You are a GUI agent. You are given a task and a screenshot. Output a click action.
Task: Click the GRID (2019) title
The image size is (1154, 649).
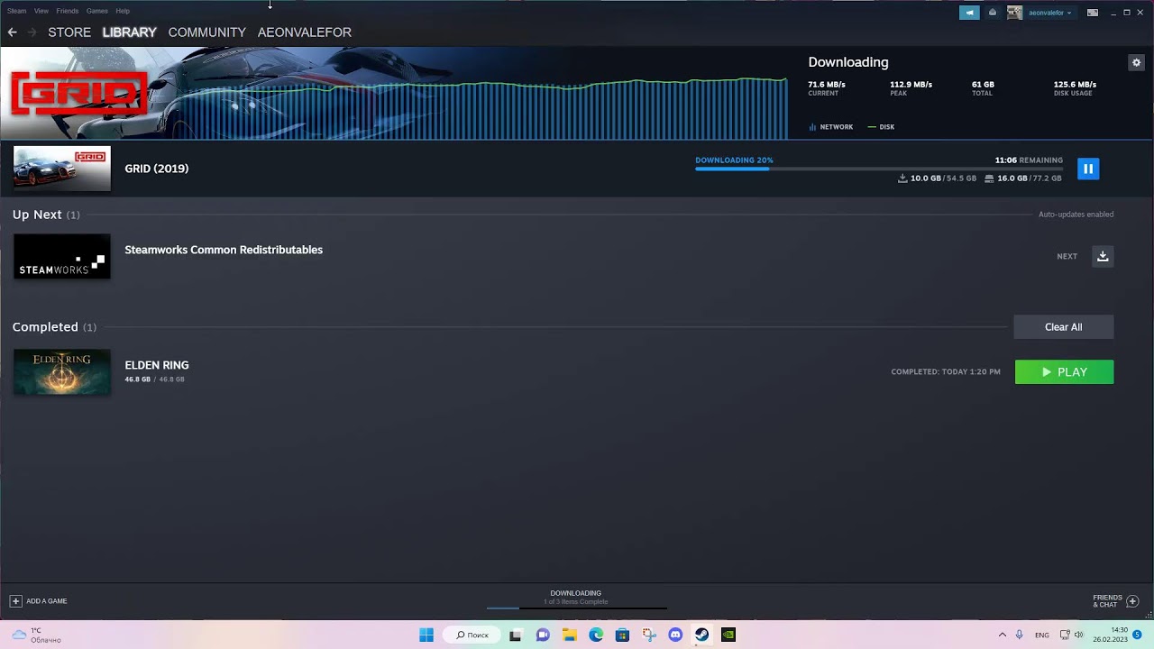(157, 169)
